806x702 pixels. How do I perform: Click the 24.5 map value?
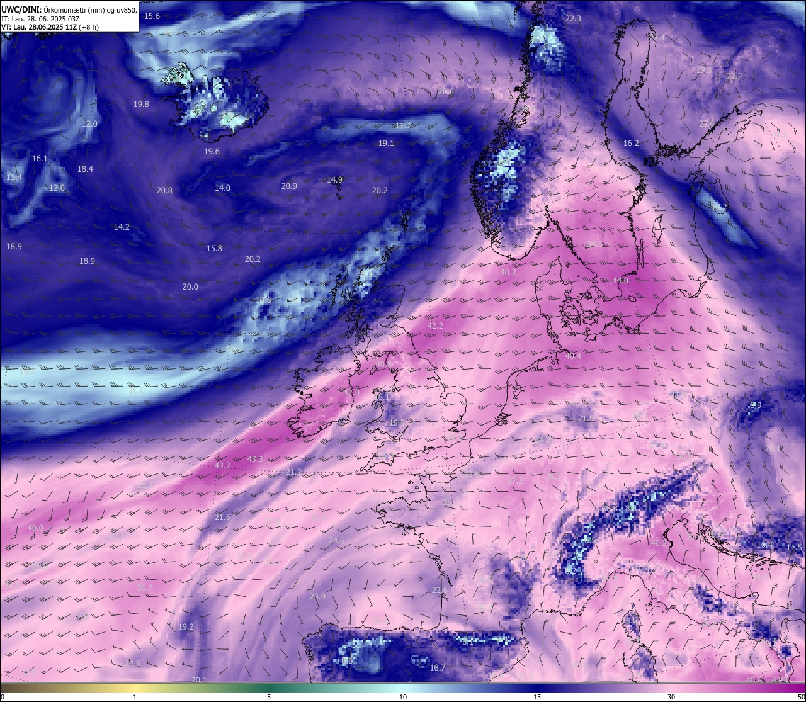coord(132,664)
